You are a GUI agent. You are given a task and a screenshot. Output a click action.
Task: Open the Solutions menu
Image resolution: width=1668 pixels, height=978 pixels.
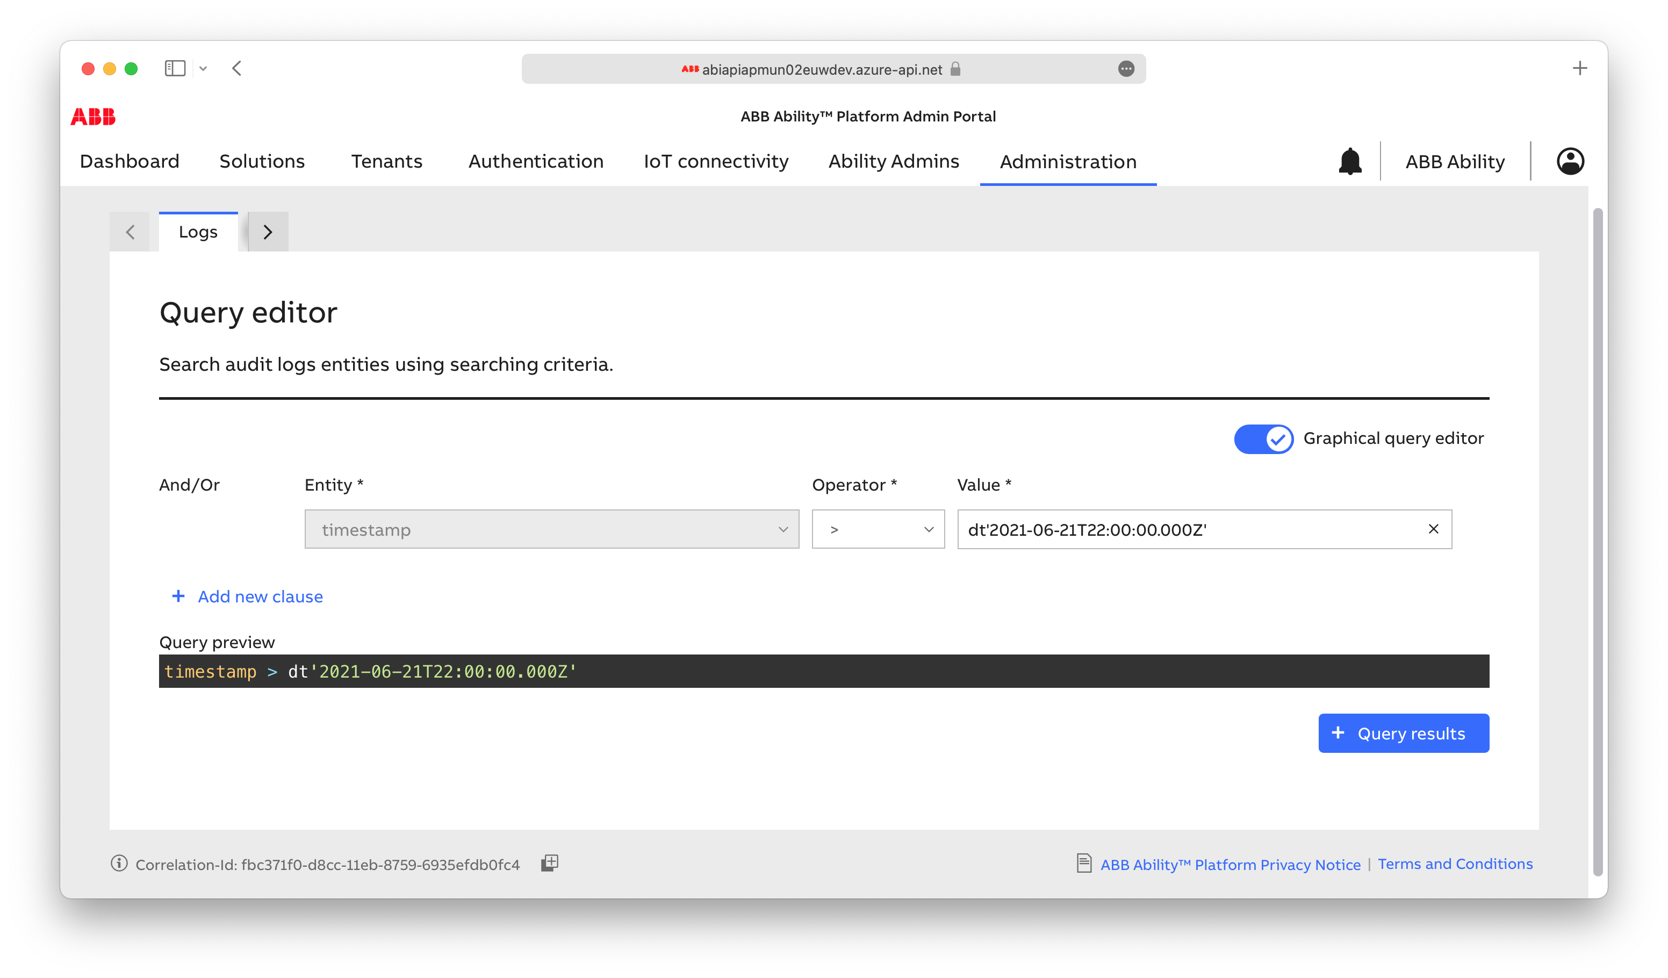[262, 161]
